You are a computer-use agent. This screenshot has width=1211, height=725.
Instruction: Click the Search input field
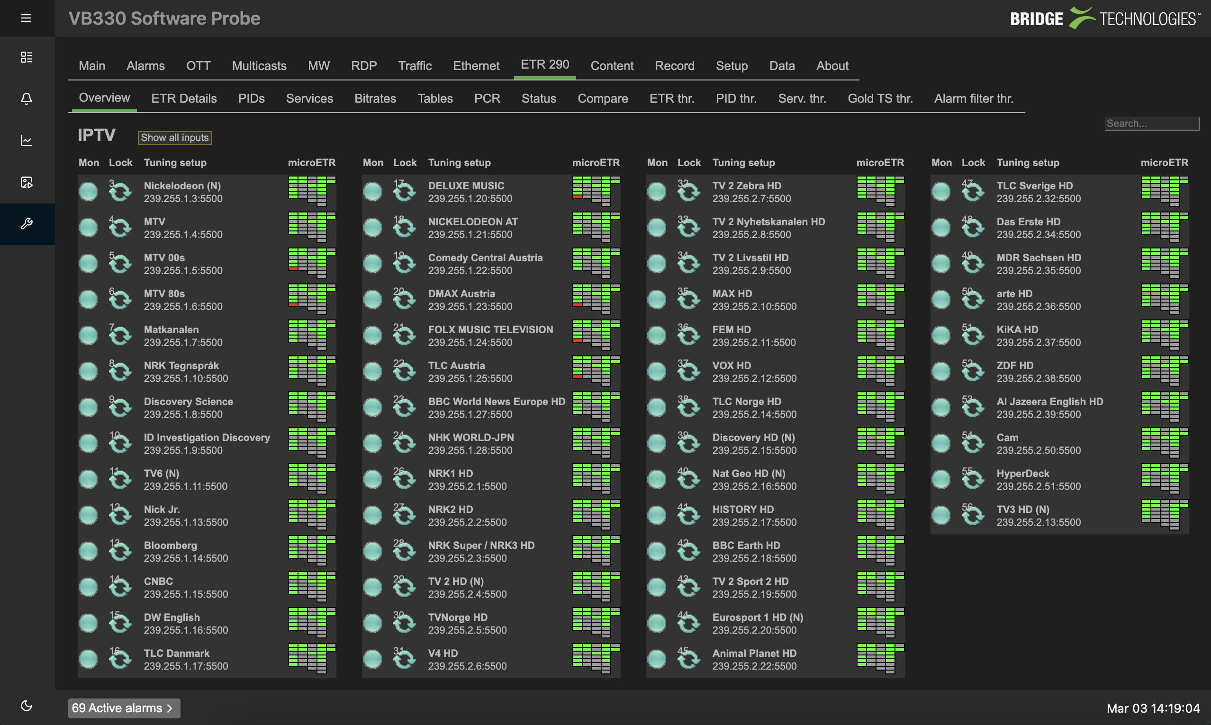pos(1152,124)
